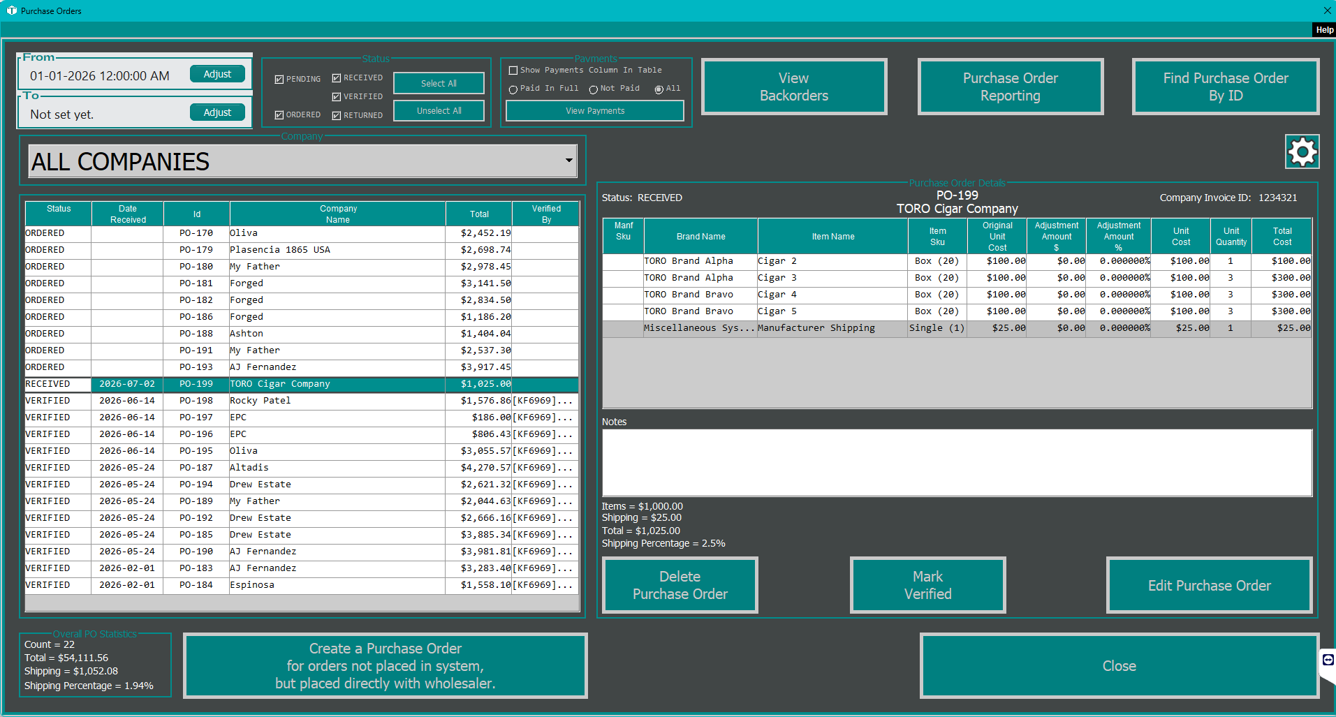Click Unselect All statuses

tap(439, 110)
